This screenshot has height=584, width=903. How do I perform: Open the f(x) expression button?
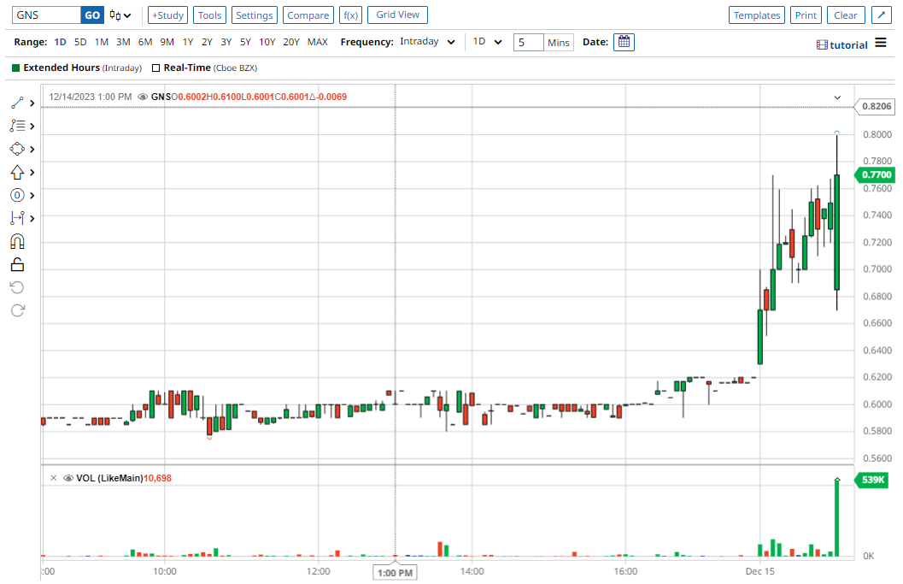(x=351, y=15)
